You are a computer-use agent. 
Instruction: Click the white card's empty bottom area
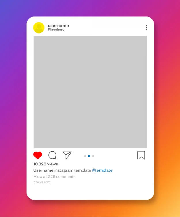(x=90, y=192)
